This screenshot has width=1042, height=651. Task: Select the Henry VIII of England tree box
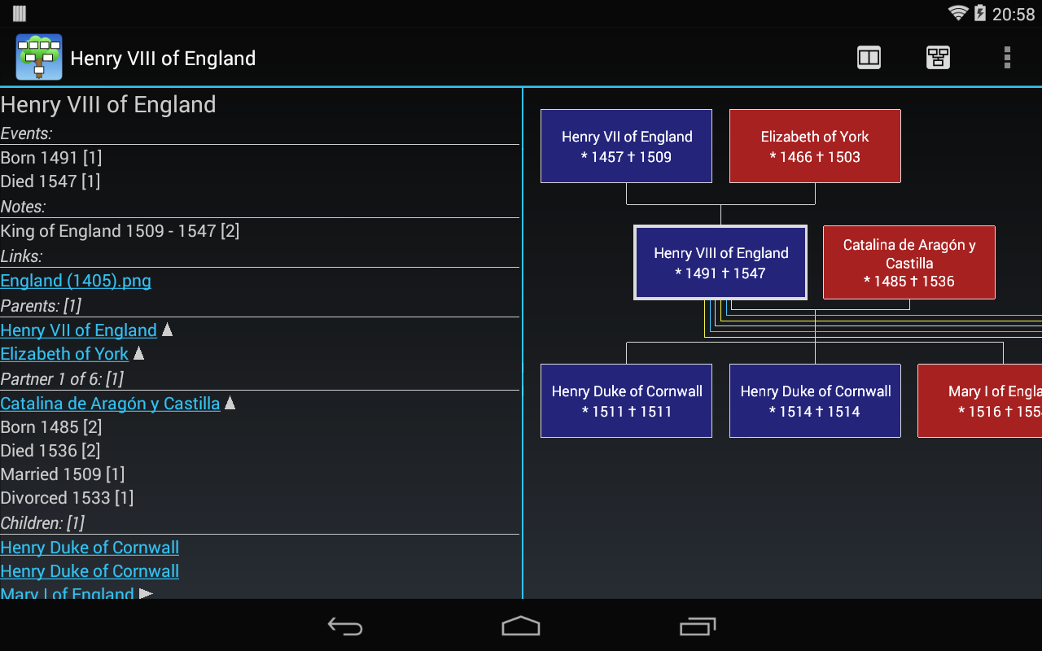(720, 263)
